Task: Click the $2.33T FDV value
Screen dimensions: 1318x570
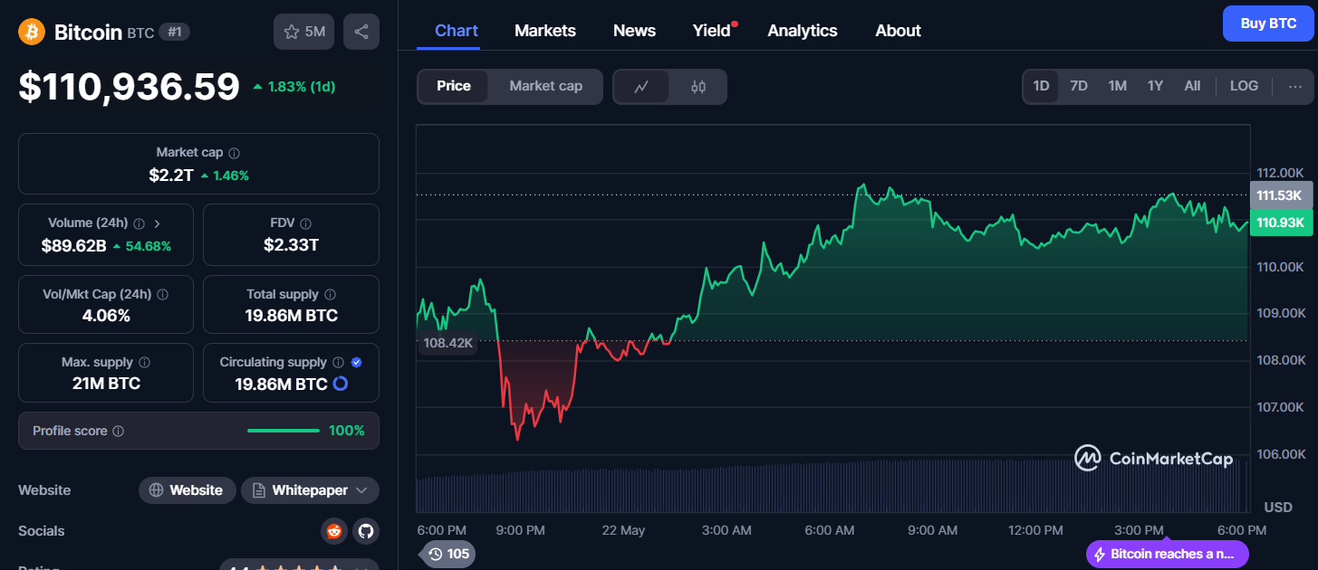Action: tap(291, 245)
